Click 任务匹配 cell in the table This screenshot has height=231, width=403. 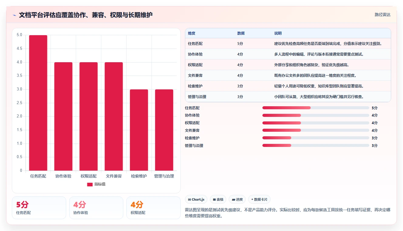pos(195,44)
